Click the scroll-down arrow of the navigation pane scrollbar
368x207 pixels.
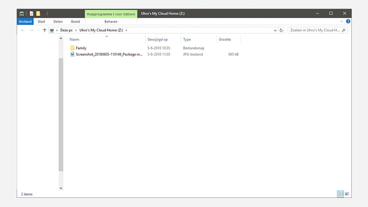pos(61,188)
